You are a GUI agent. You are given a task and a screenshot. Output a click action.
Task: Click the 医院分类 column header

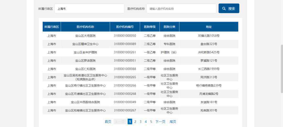coord(169,27)
